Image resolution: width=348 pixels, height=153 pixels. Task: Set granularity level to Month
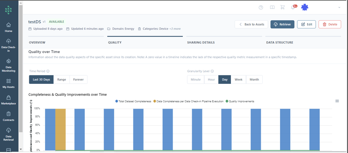click(254, 79)
